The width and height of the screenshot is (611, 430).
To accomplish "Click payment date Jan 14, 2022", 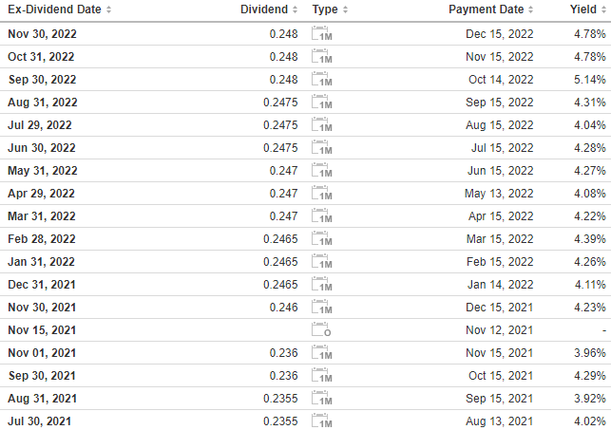I will [501, 285].
